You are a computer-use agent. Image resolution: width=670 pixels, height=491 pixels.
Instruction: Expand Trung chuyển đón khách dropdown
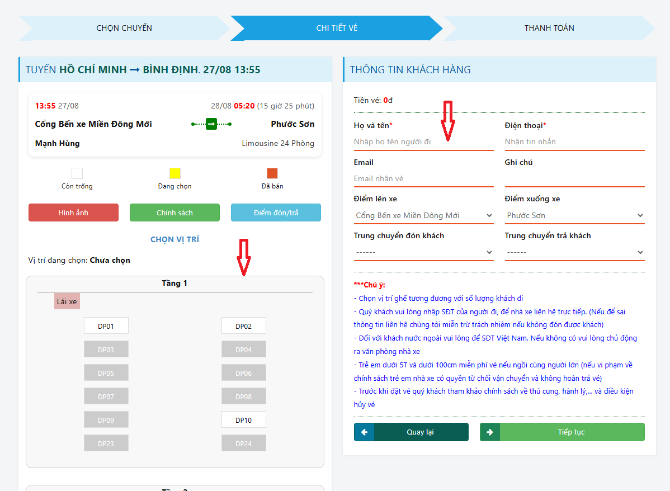click(423, 252)
